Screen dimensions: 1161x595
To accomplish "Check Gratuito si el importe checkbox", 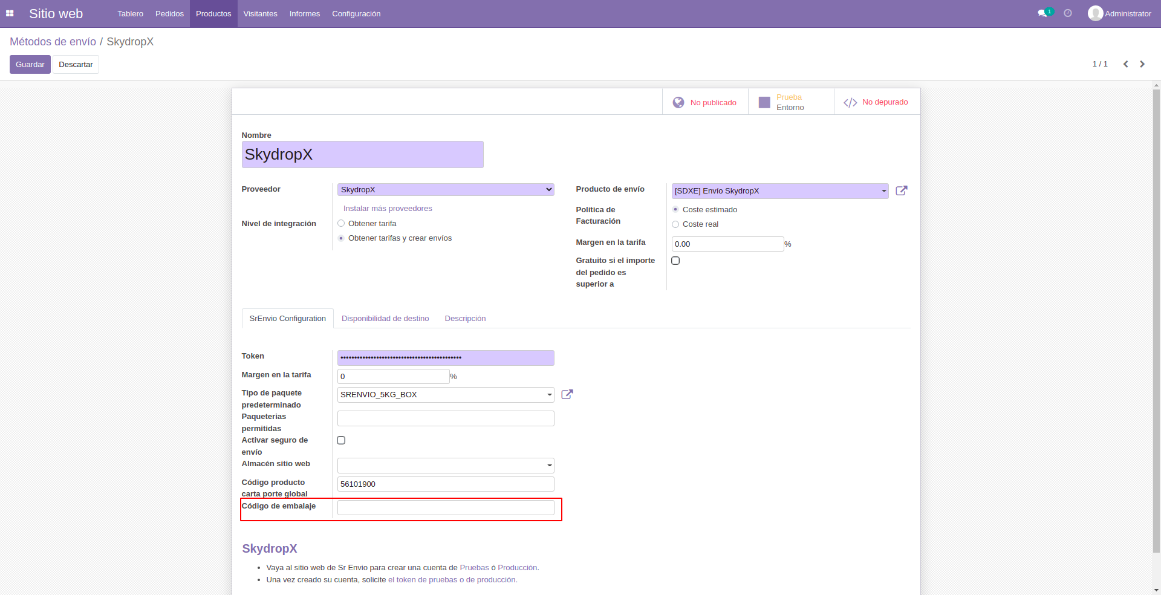I will 675,261.
